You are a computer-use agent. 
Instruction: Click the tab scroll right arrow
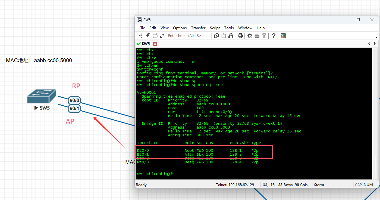tap(375, 44)
